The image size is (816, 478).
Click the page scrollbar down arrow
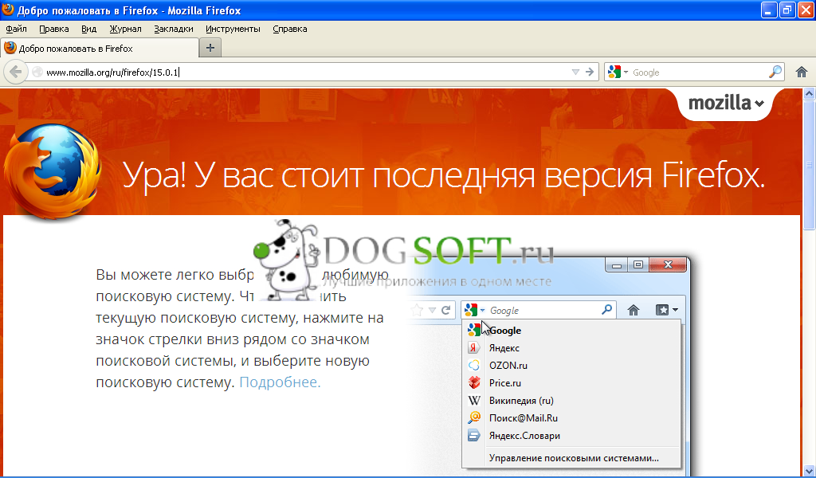(x=809, y=470)
